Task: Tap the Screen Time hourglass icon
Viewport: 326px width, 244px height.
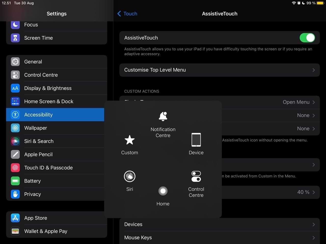Action: 15,38
